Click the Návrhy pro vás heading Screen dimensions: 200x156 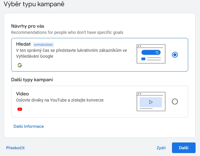pyautogui.click(x=28, y=26)
